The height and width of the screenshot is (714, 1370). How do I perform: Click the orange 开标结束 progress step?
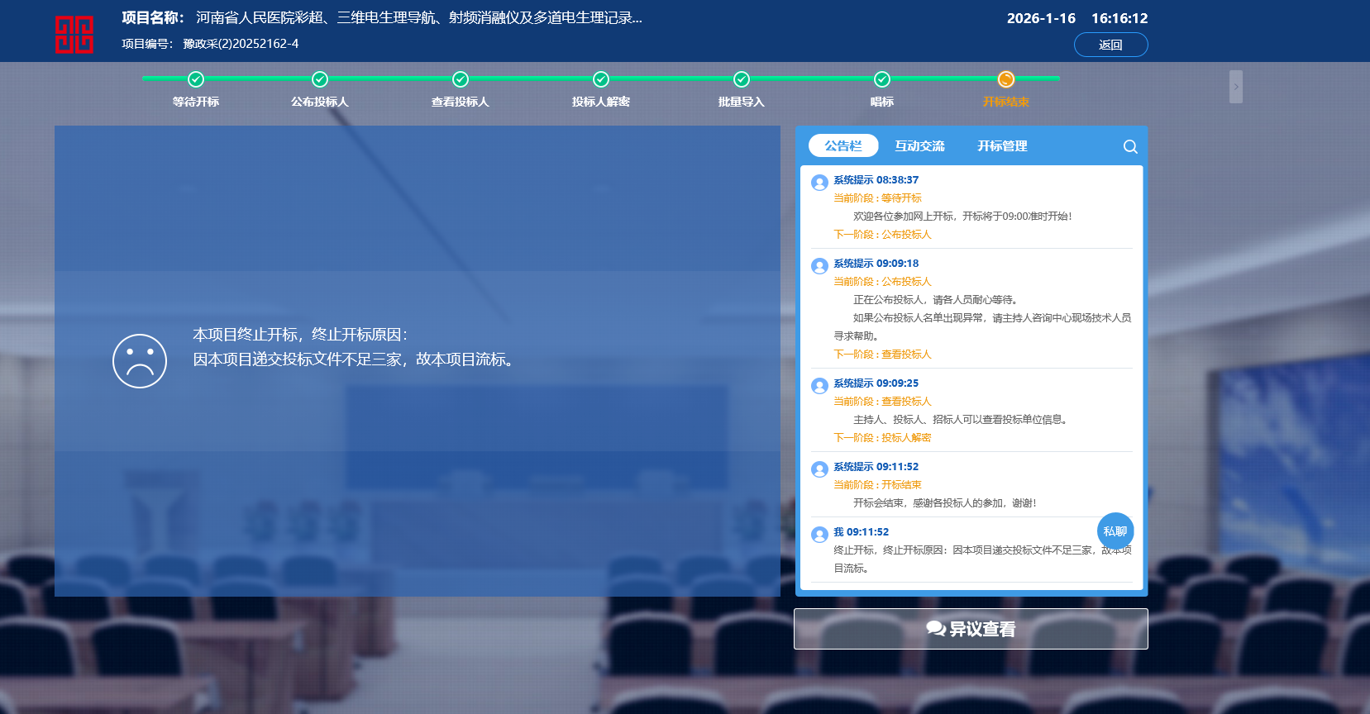coord(1005,79)
